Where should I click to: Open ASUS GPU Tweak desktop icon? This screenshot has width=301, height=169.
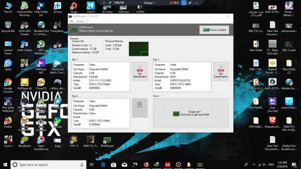(24, 28)
